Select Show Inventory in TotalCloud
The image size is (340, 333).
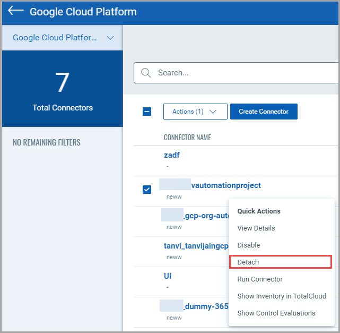[x=281, y=296]
